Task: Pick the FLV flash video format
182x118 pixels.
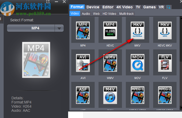Action: (x=165, y=63)
